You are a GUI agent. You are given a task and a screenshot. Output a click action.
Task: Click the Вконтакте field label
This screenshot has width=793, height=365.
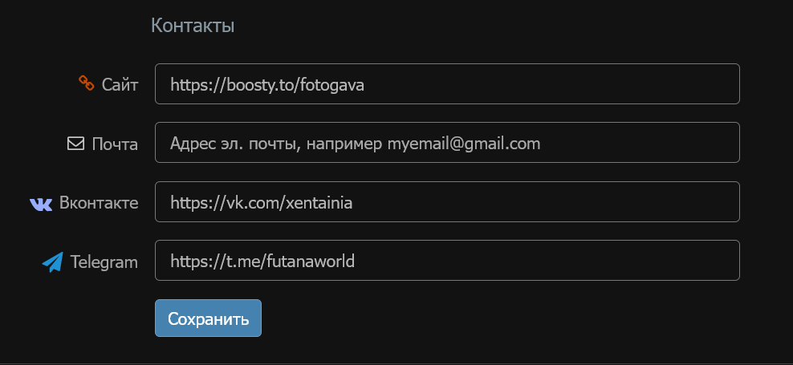(99, 203)
